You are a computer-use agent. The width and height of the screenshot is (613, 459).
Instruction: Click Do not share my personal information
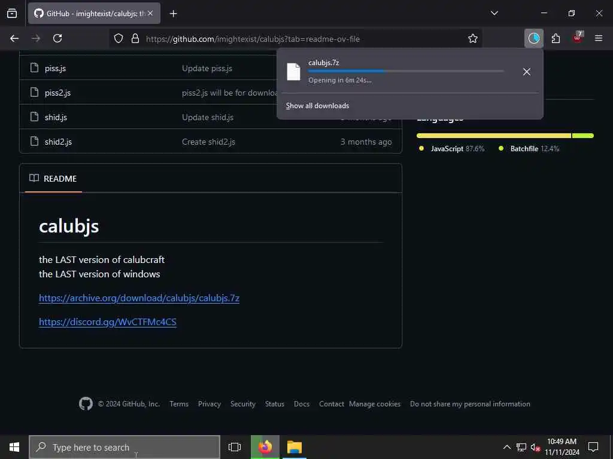[x=470, y=404]
